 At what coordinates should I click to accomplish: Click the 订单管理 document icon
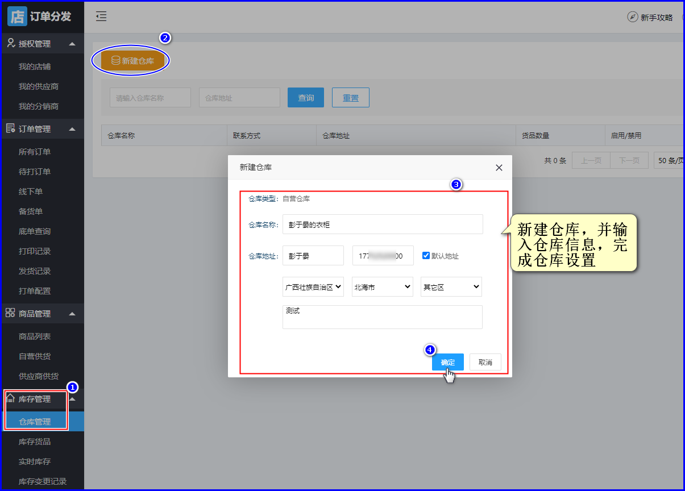click(x=10, y=128)
